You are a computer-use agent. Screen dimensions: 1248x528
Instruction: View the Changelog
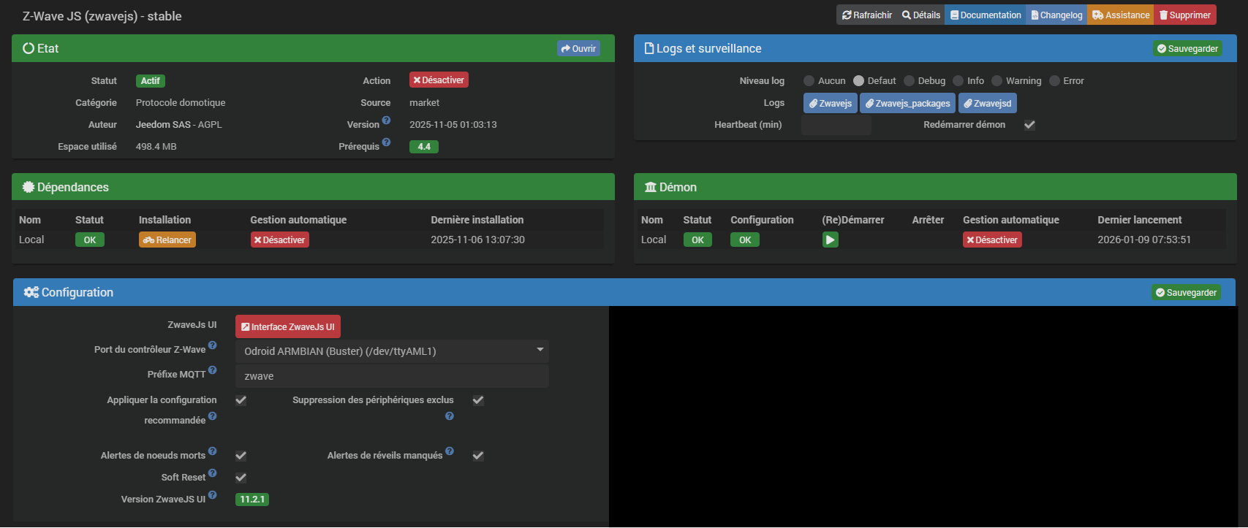pos(1056,15)
